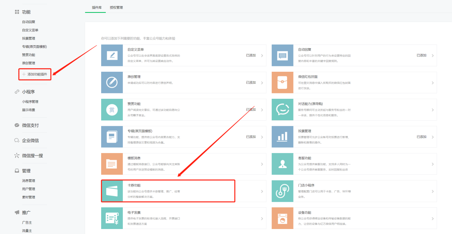Viewport: 452px width, 234px height.
Task: Click 添加功能插件 in the sidebar
Action: point(37,74)
